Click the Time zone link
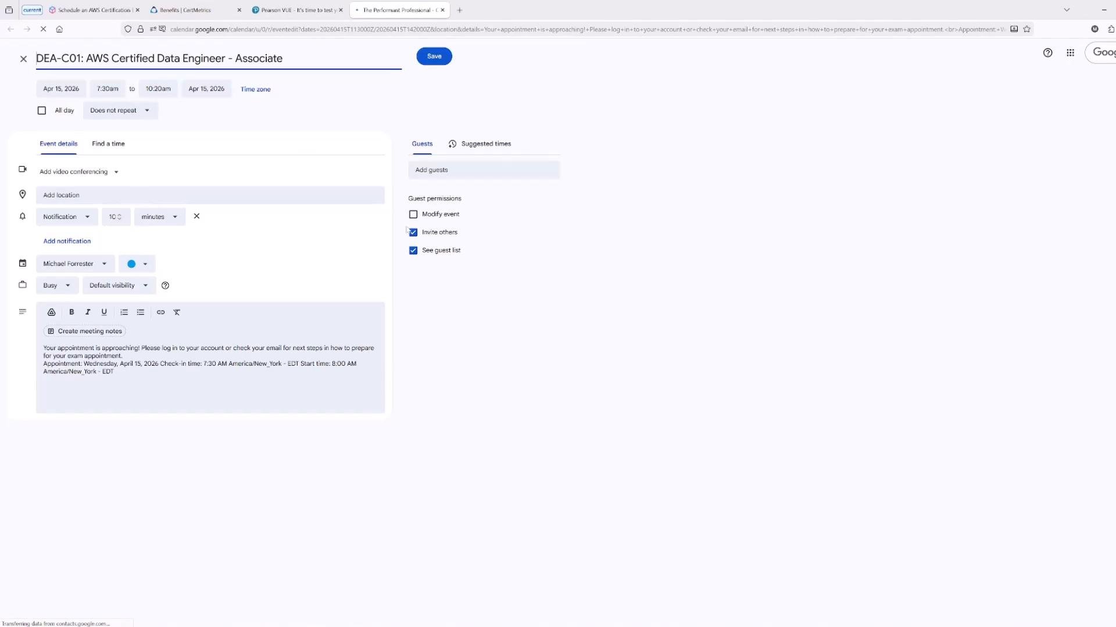Screen dimensions: 1116x627 [256, 89]
